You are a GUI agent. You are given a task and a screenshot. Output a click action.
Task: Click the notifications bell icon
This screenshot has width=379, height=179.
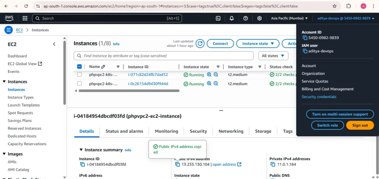(x=232, y=18)
